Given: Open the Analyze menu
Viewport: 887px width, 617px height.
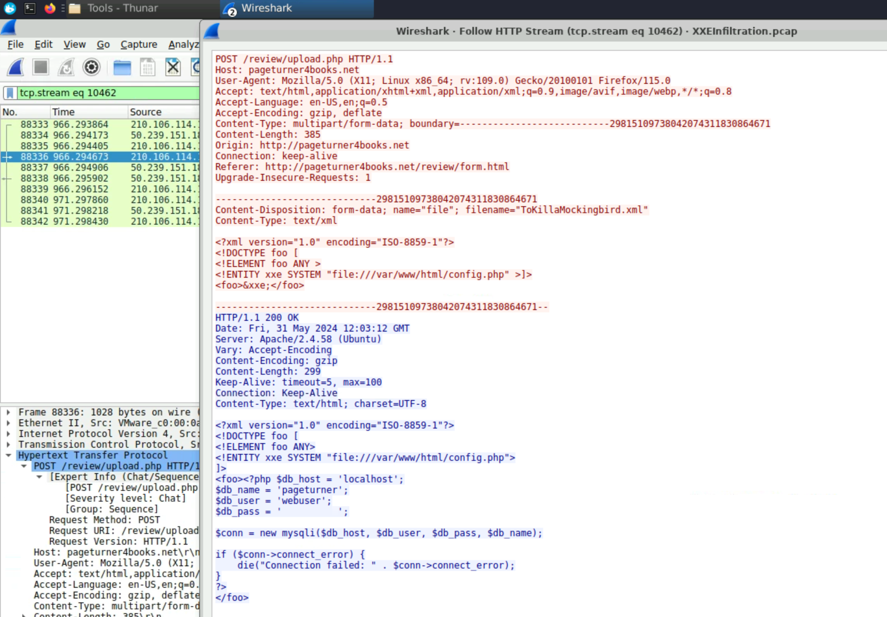Looking at the screenshot, I should (x=183, y=45).
